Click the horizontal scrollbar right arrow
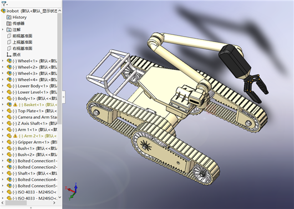The width and height of the screenshot is (294, 209). click(x=54, y=203)
